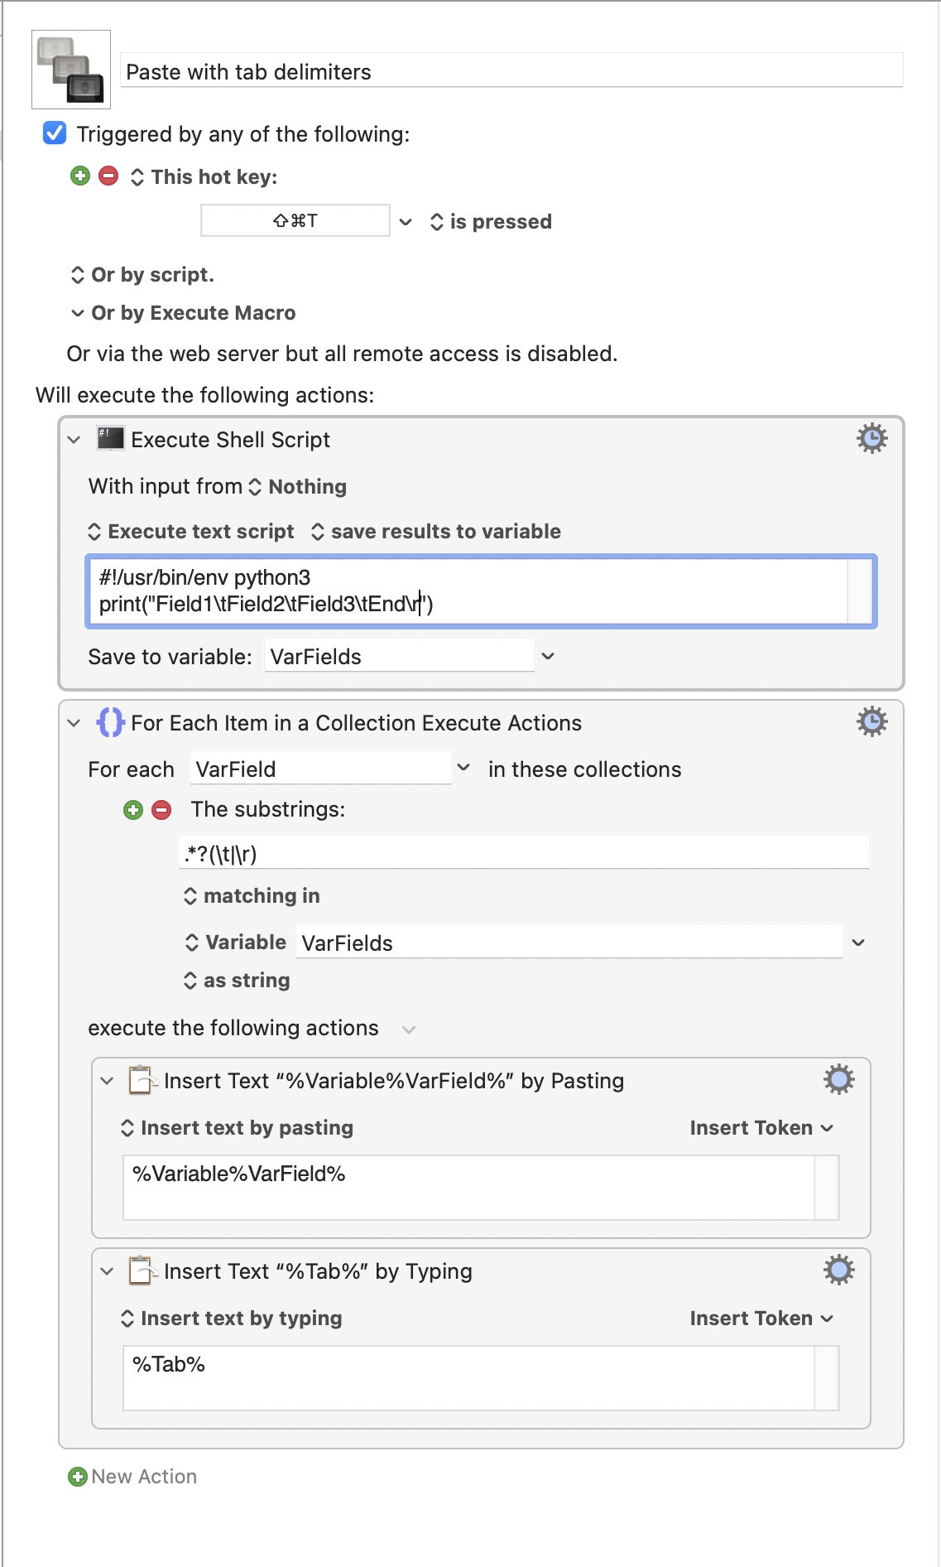Image resolution: width=941 pixels, height=1567 pixels.
Task: Expand Or by Execute Macro section
Action: pyautogui.click(x=77, y=313)
